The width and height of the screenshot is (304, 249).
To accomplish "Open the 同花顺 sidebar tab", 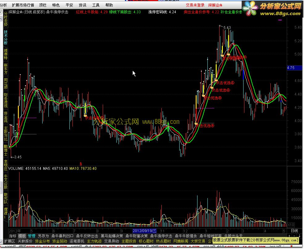I will [6, 84].
